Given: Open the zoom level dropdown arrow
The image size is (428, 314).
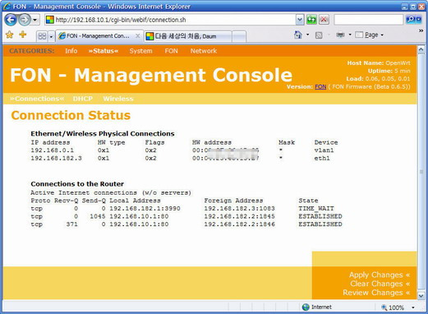Looking at the screenshot, I should pos(413,307).
